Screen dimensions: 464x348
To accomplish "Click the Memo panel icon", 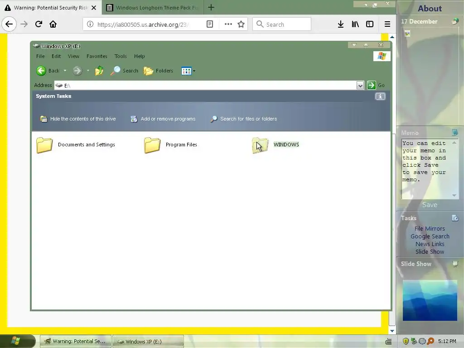I will pyautogui.click(x=455, y=133).
